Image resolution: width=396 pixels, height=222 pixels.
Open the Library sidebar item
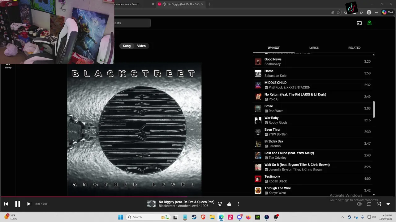tap(8, 66)
